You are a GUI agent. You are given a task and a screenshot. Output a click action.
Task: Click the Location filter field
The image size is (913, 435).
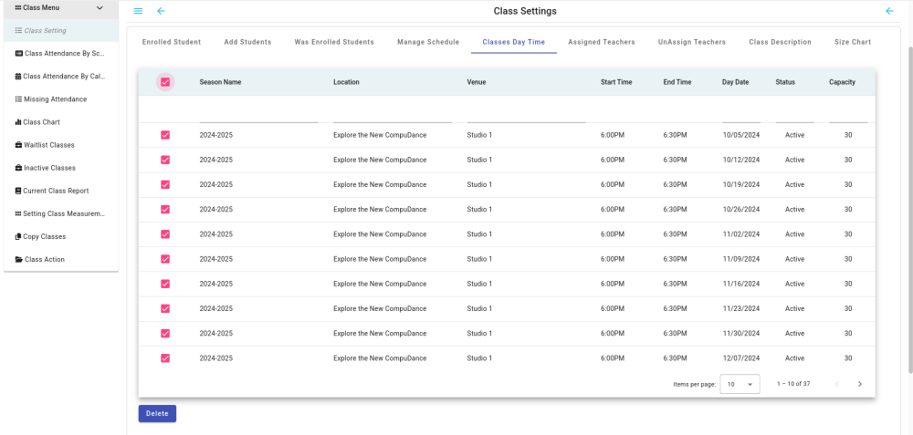click(x=393, y=114)
